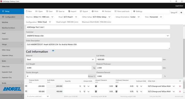The image size is (185, 99).
Task: Print the setup
Action: (95, 11)
